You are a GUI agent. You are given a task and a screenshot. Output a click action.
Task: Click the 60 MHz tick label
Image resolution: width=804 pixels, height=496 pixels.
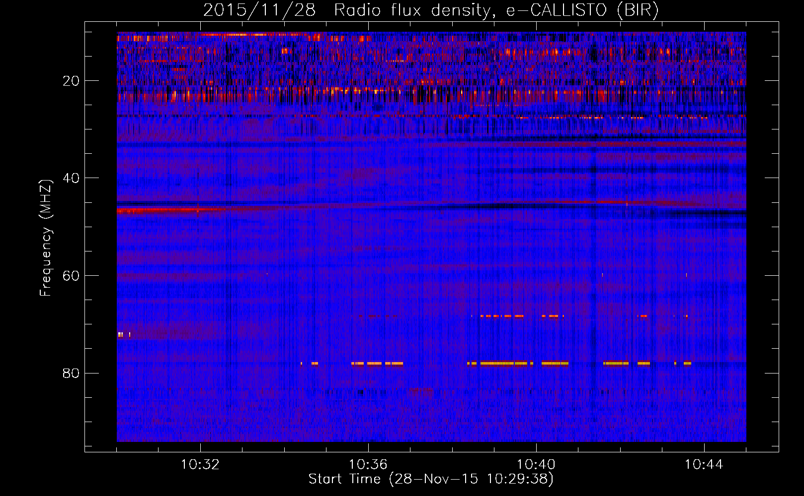click(71, 276)
